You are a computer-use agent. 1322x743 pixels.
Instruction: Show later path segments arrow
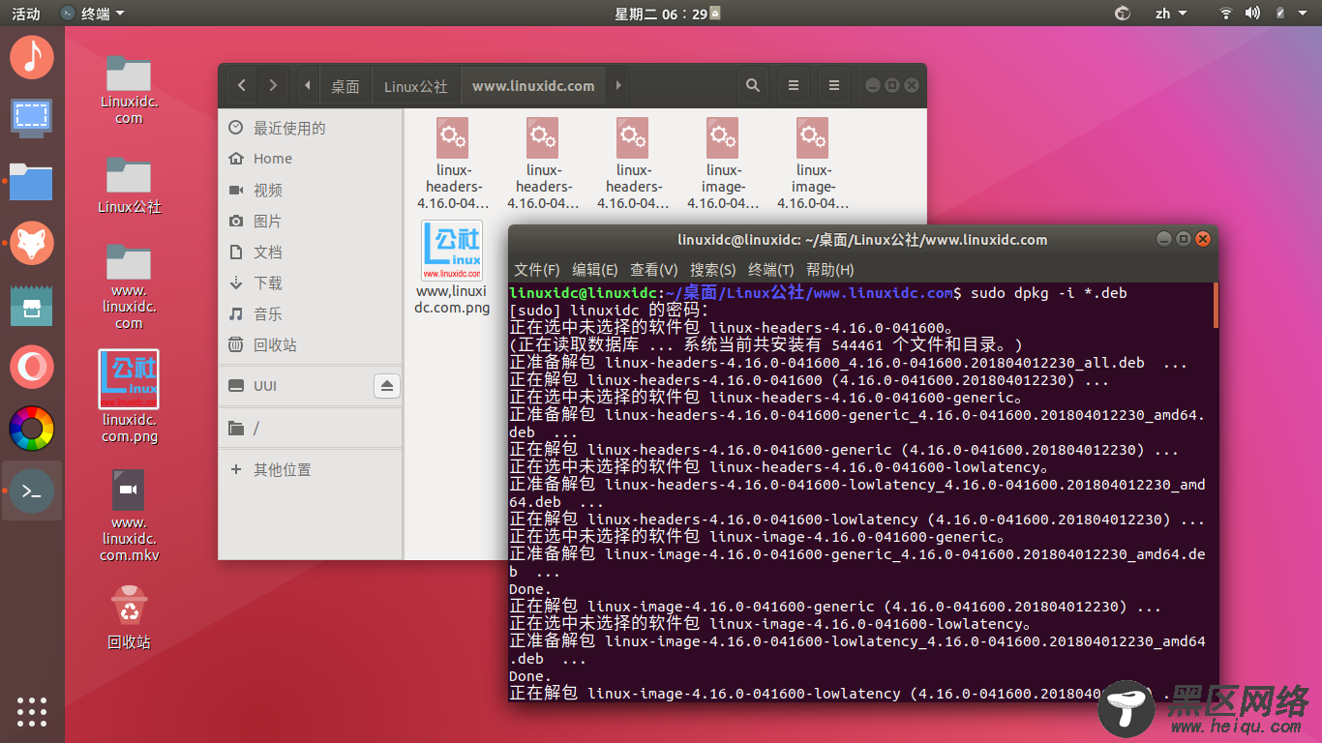pos(617,86)
